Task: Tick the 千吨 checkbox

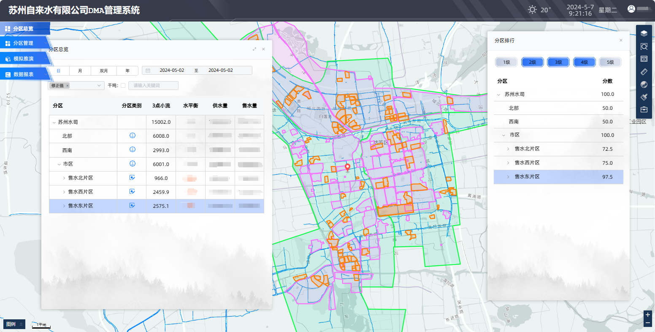Action: coord(123,86)
